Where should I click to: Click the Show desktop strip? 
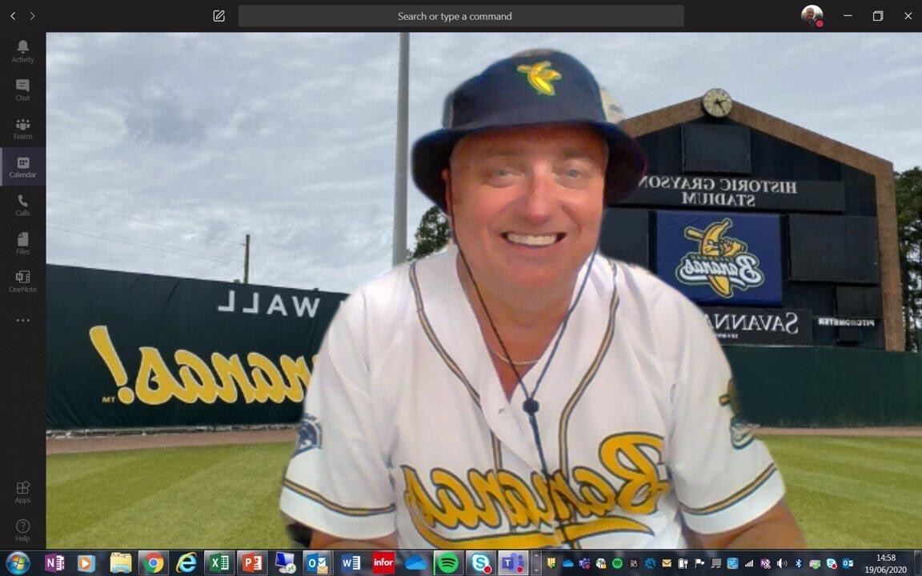pos(918,563)
